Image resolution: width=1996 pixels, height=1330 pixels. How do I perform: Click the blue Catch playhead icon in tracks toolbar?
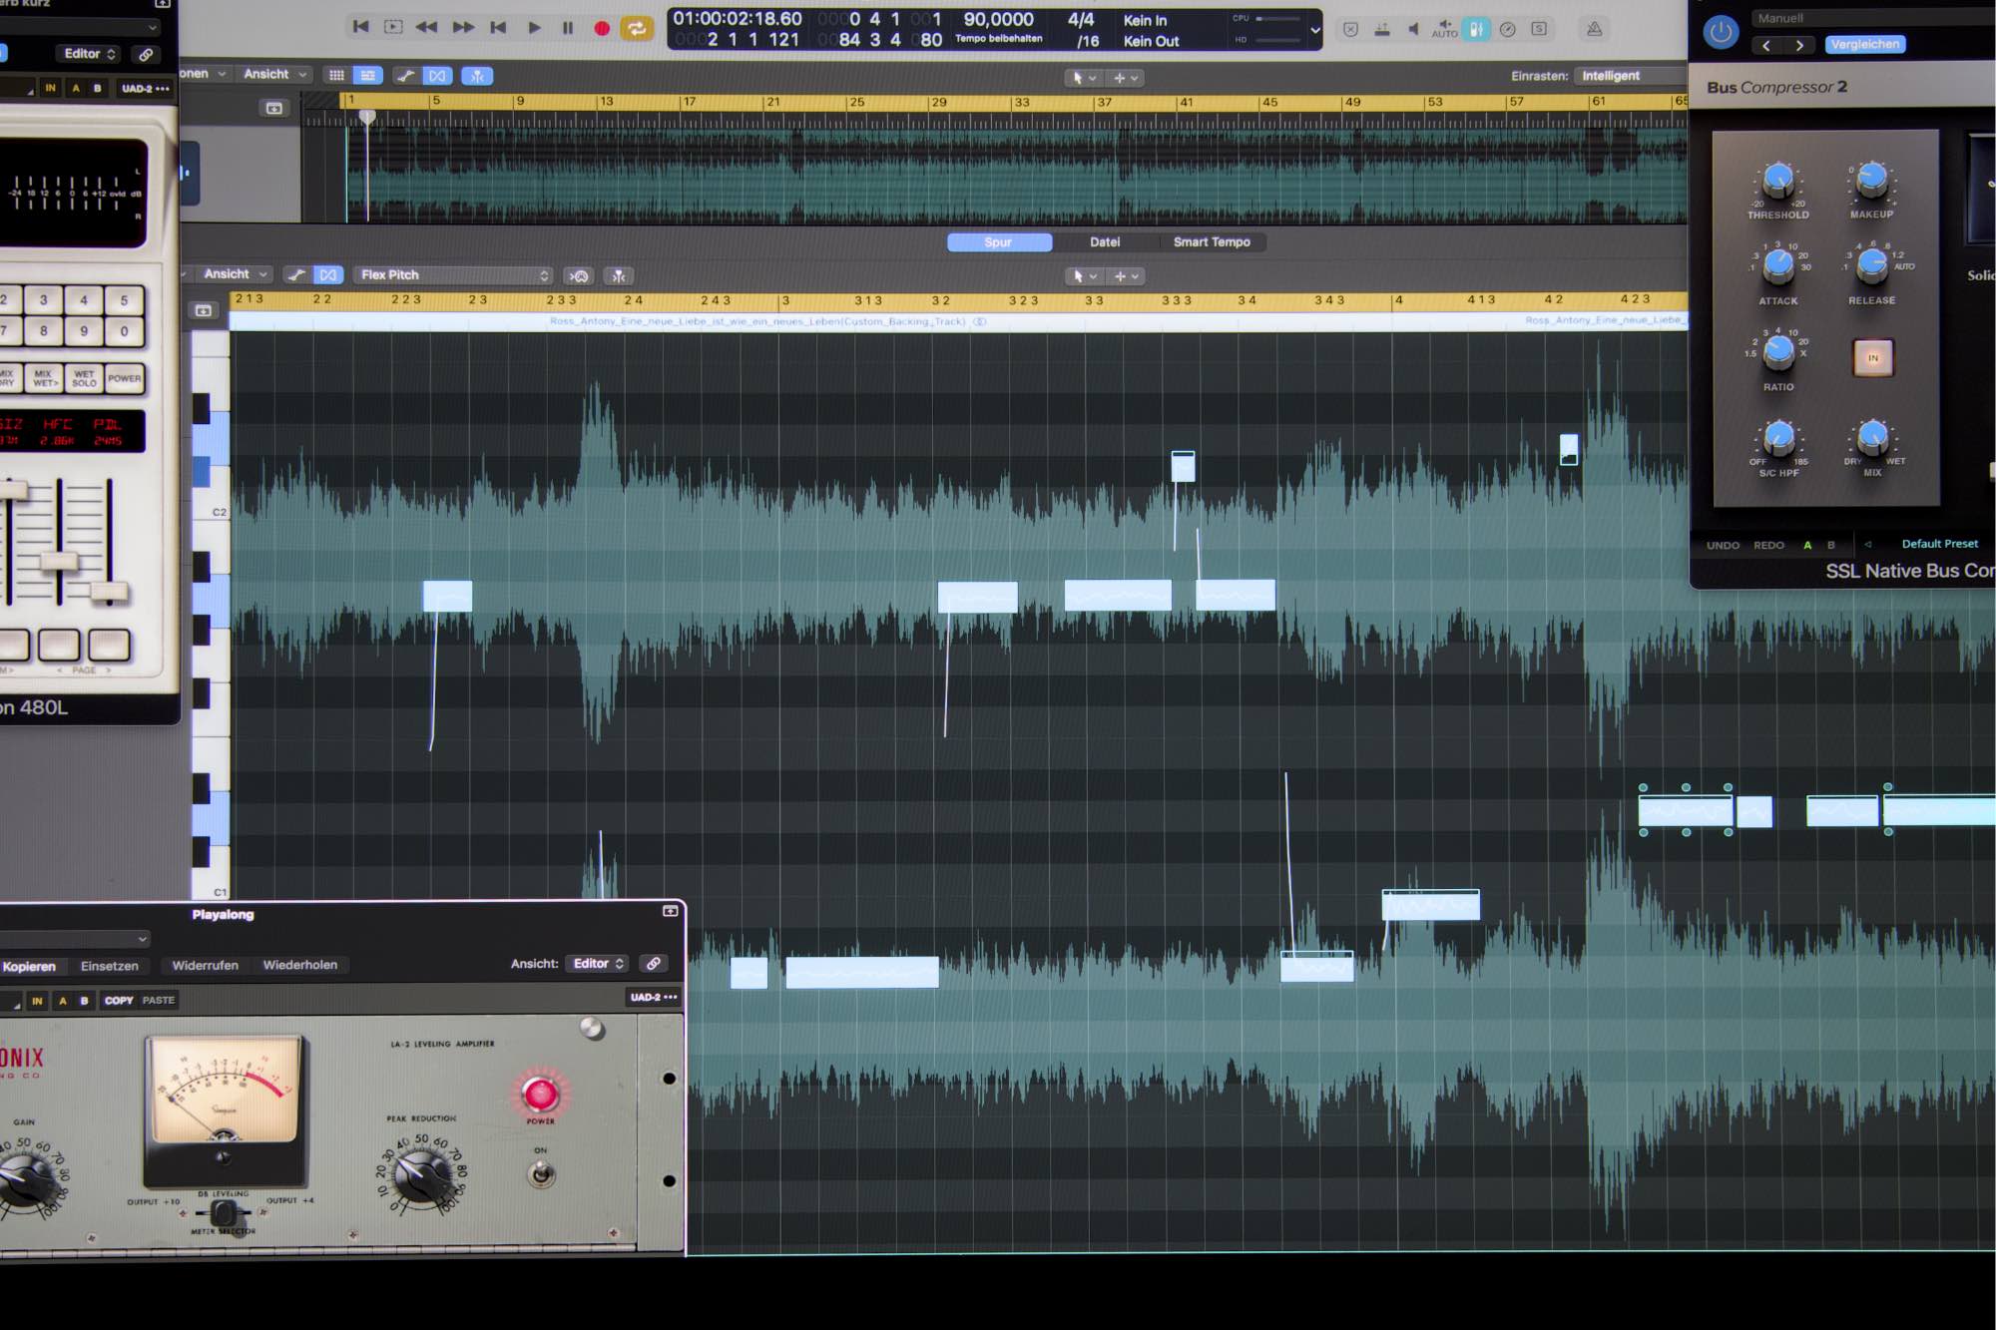477,76
